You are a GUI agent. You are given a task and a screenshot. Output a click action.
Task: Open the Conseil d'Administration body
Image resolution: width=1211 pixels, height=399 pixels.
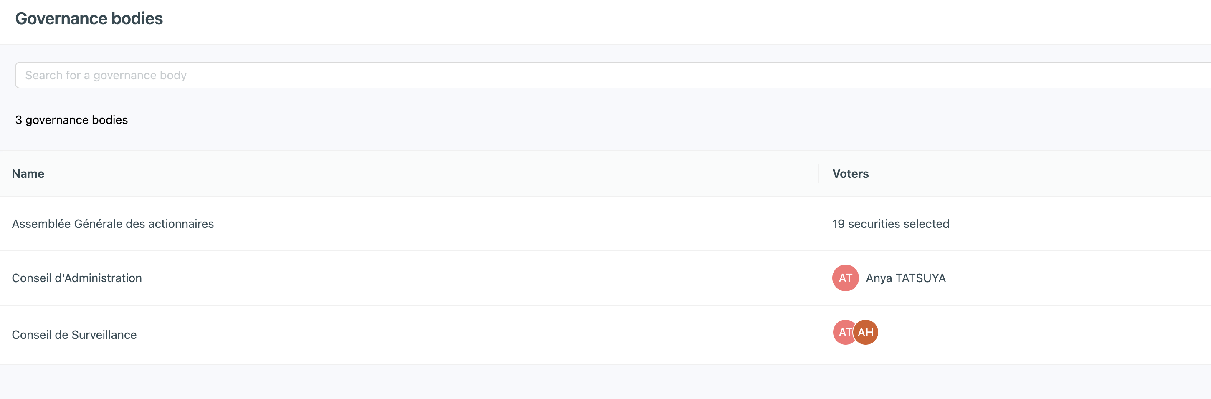coord(77,278)
